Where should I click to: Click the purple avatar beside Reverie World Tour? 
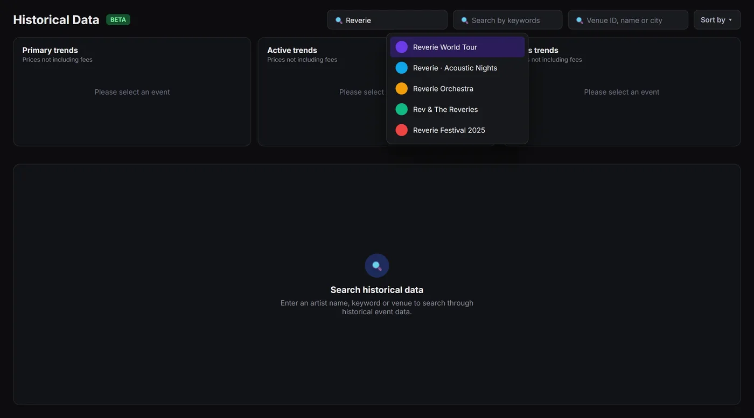pos(402,47)
